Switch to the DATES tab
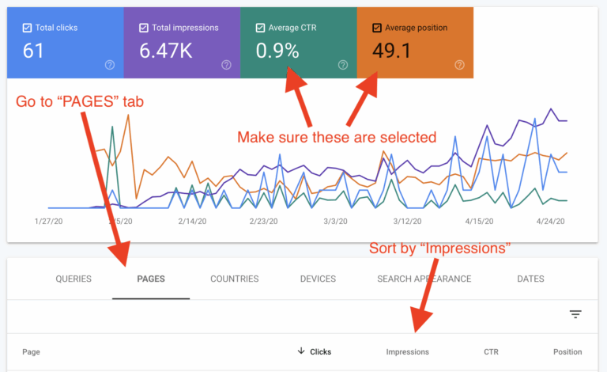Viewport: 607px width, 372px height. point(531,279)
